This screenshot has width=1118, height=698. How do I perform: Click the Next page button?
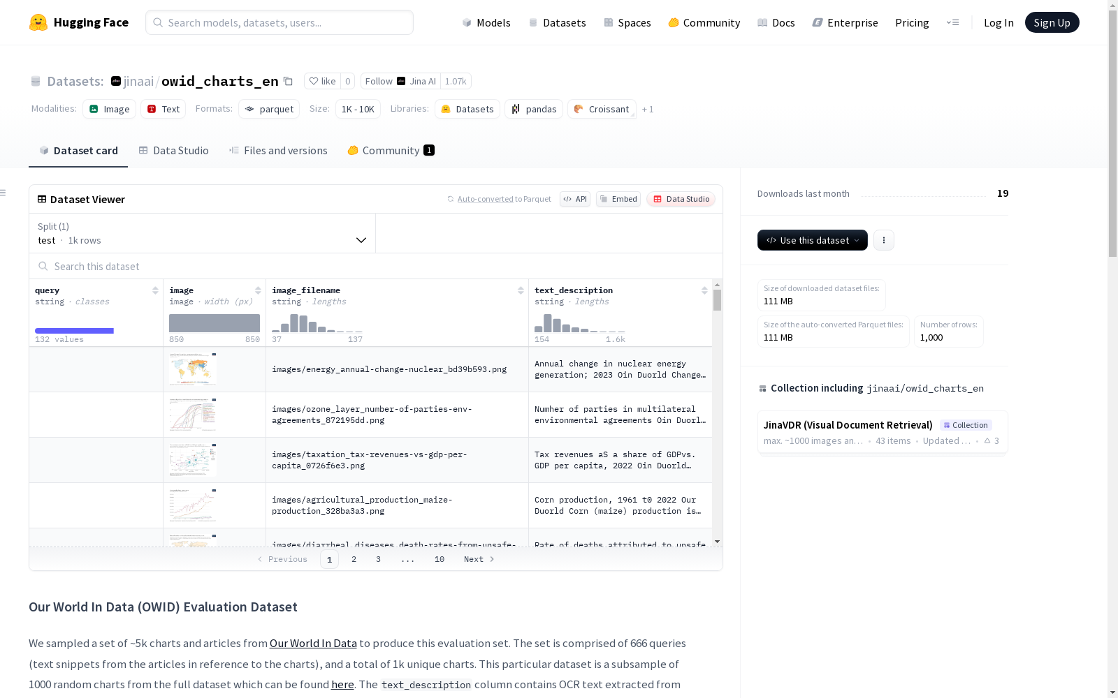(x=479, y=559)
